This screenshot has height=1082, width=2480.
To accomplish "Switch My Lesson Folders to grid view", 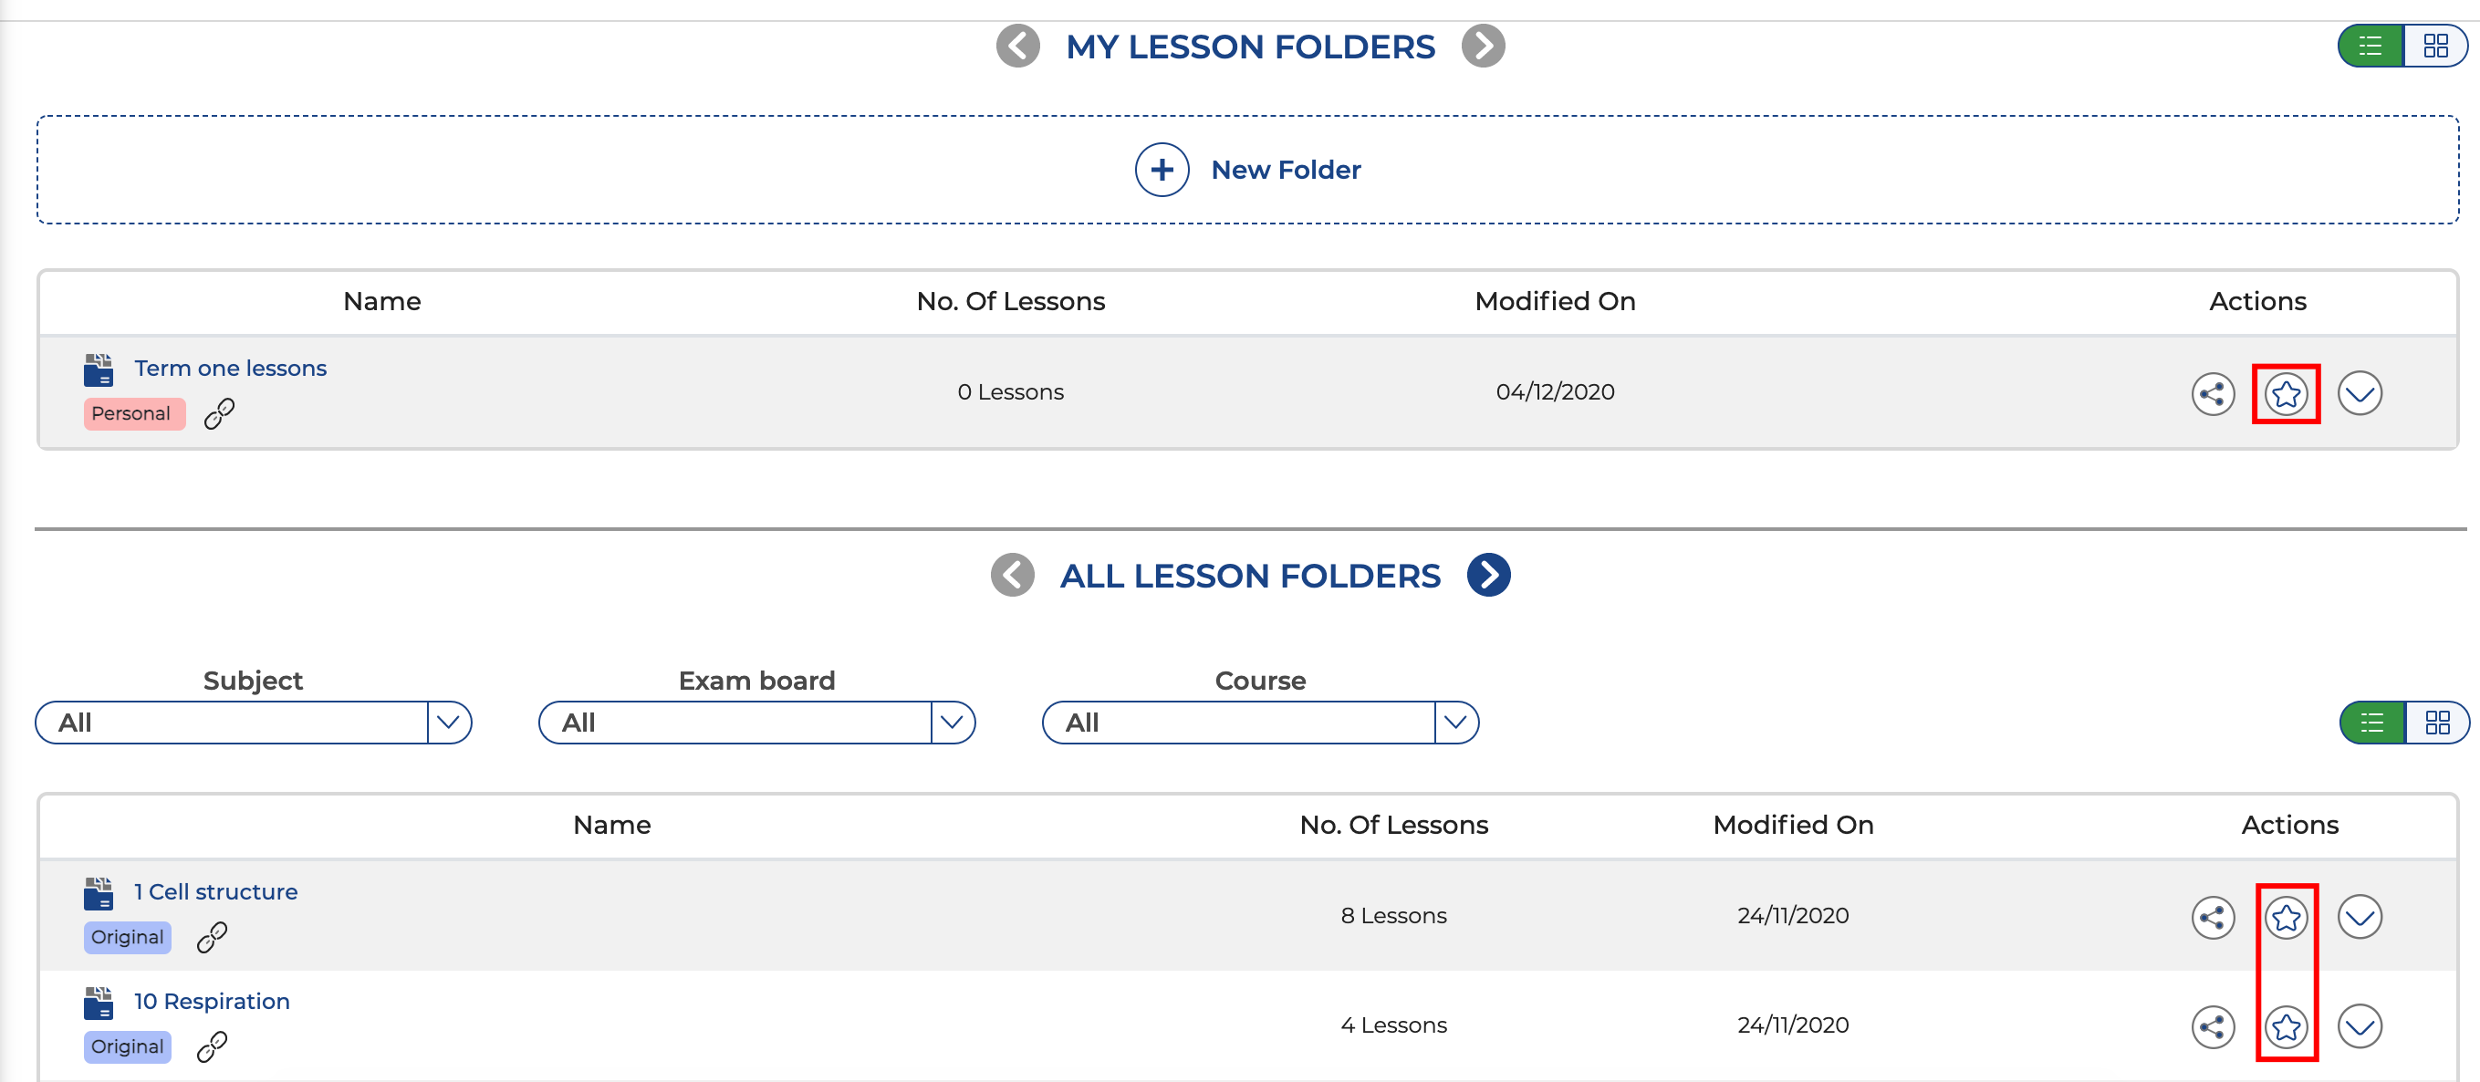I will tap(2435, 47).
